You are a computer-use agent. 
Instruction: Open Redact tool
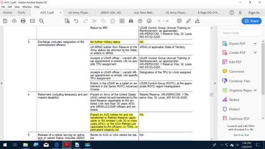pos(234,100)
